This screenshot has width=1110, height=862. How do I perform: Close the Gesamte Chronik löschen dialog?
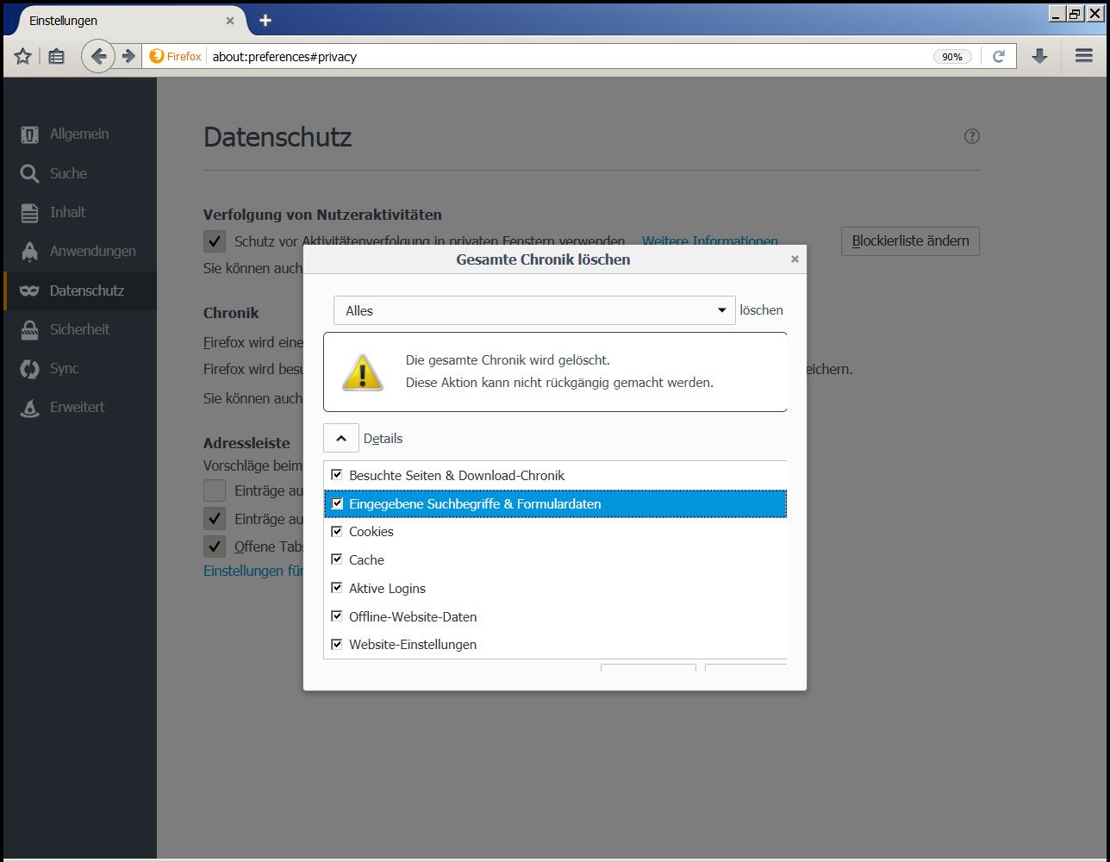[795, 259]
